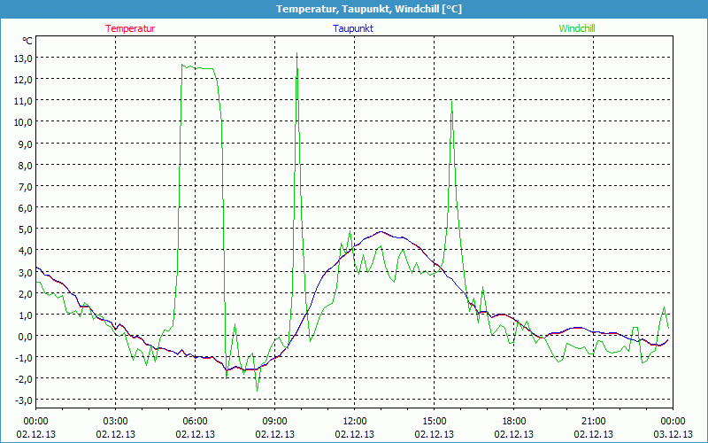Click the °C unit label
Viewport: 708px width, 443px height.
[x=27, y=41]
